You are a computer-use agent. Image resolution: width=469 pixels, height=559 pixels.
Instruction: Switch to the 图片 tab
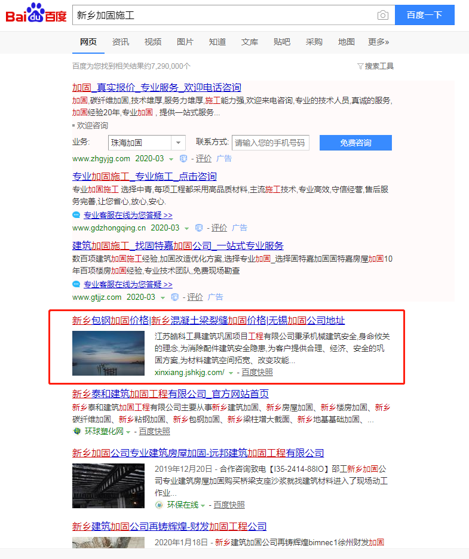185,42
